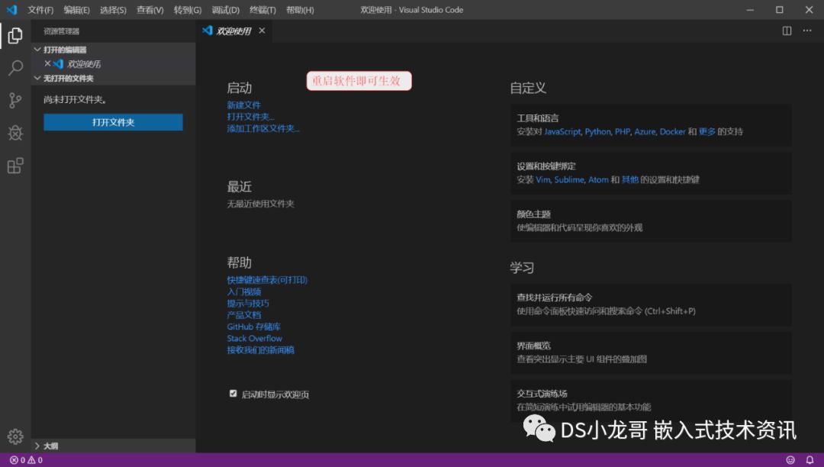Click the PHP language link

(x=623, y=132)
